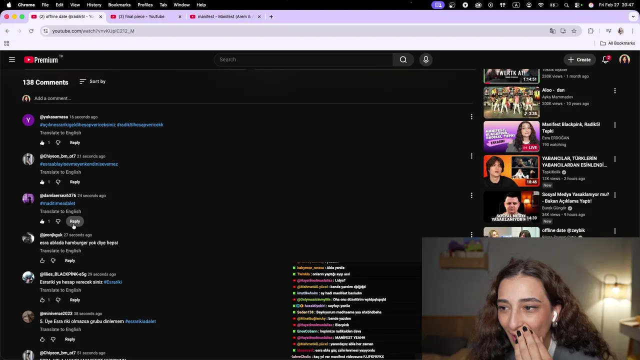
Task: Close the offline date @radik5l tab
Action: (x=100, y=16)
